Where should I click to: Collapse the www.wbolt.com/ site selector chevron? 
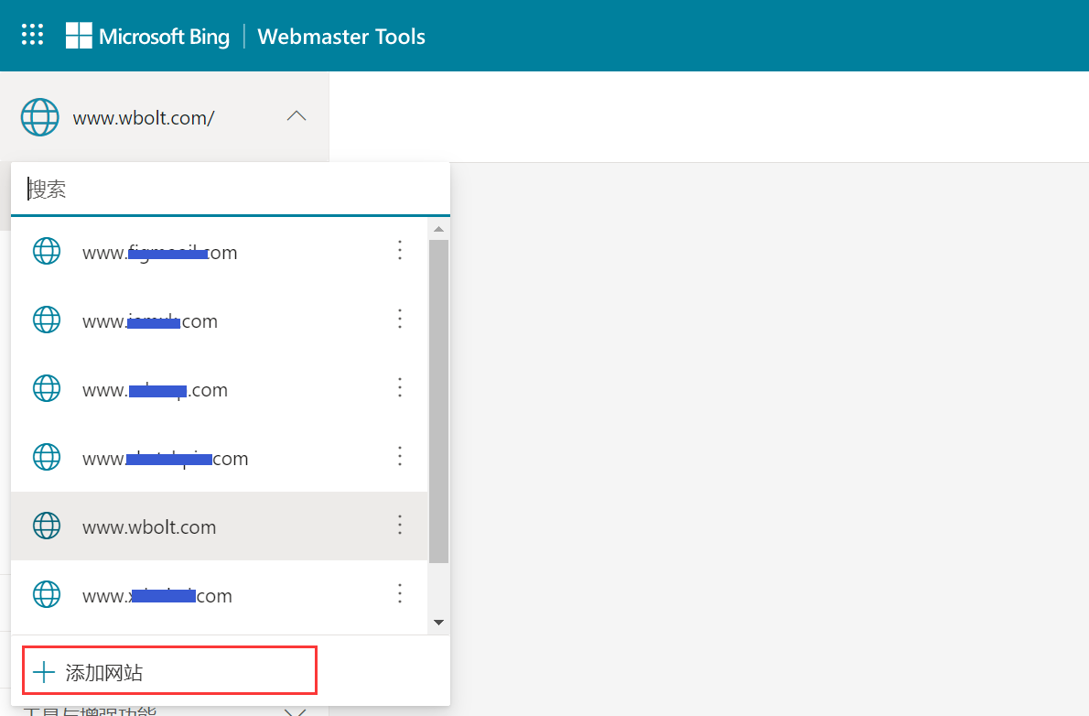click(x=297, y=116)
